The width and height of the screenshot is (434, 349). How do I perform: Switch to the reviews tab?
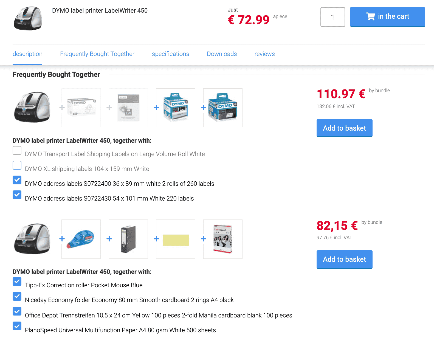264,54
